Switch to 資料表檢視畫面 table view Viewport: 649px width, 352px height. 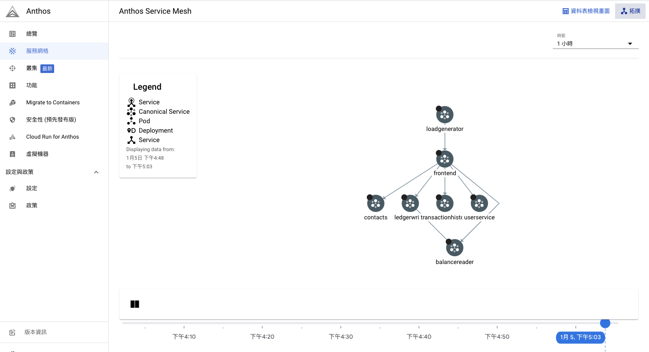(586, 11)
